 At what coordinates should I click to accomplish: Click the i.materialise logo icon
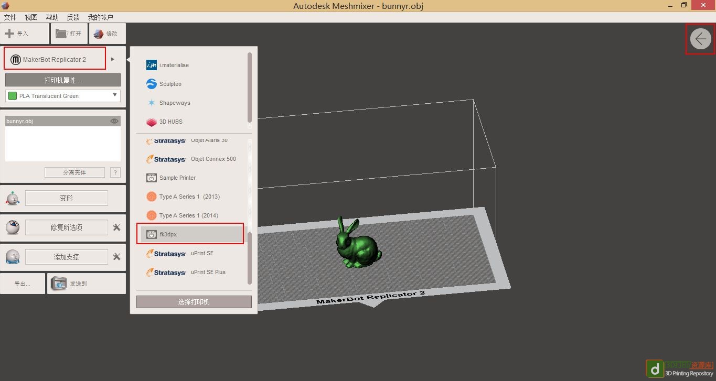click(152, 65)
